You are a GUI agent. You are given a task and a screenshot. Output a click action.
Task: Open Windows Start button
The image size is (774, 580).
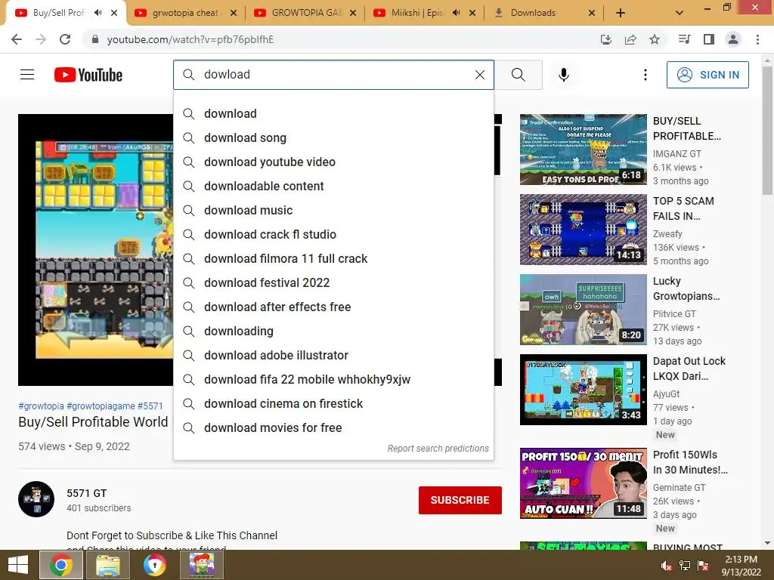coord(18,565)
